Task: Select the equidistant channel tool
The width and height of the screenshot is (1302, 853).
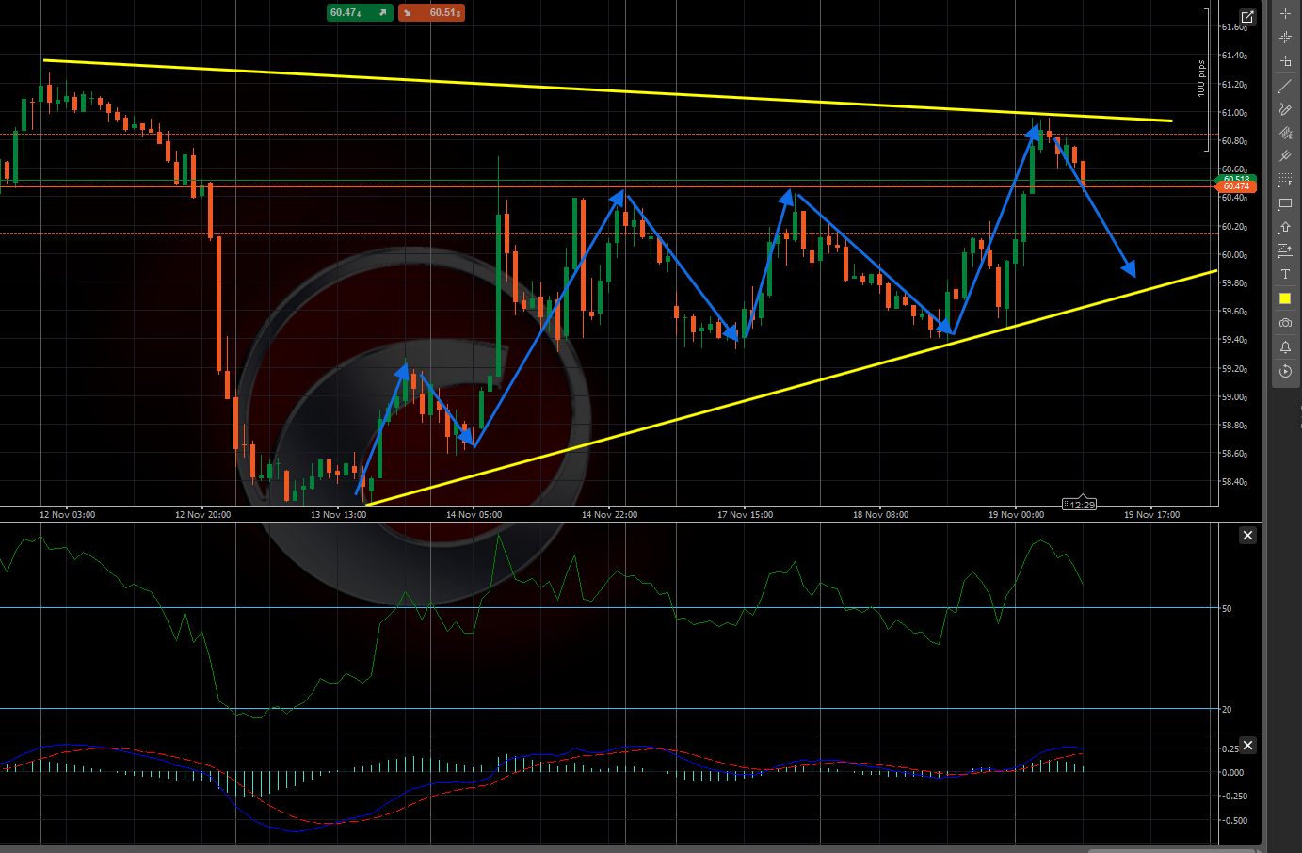Action: pyautogui.click(x=1285, y=133)
